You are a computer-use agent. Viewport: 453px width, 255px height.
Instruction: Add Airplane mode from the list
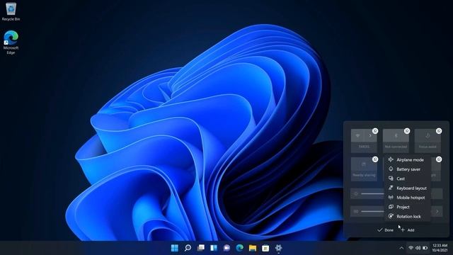coord(408,160)
